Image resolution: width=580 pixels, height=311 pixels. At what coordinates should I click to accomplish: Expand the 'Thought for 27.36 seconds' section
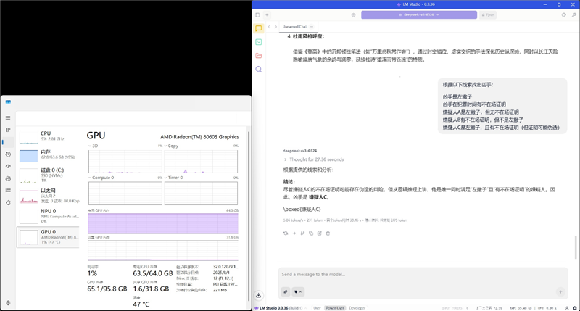pos(314,159)
